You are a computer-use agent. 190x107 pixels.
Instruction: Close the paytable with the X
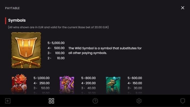point(183,8)
